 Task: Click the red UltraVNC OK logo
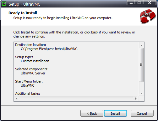pos(148,17)
